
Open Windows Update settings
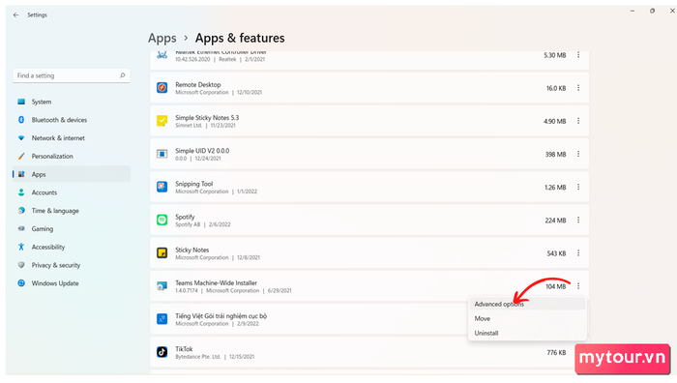click(x=72, y=283)
